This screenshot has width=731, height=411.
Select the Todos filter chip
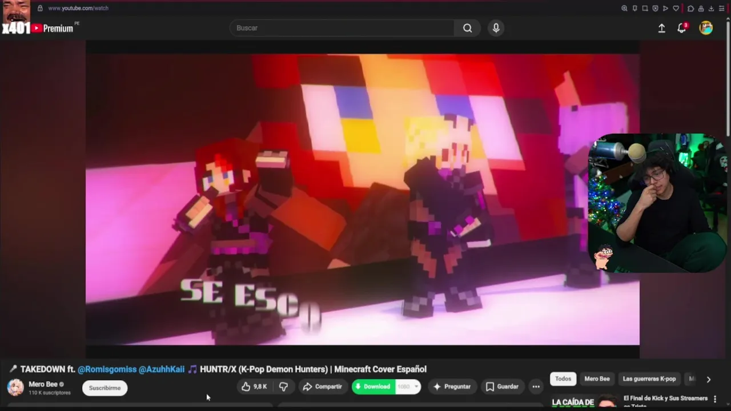(563, 378)
